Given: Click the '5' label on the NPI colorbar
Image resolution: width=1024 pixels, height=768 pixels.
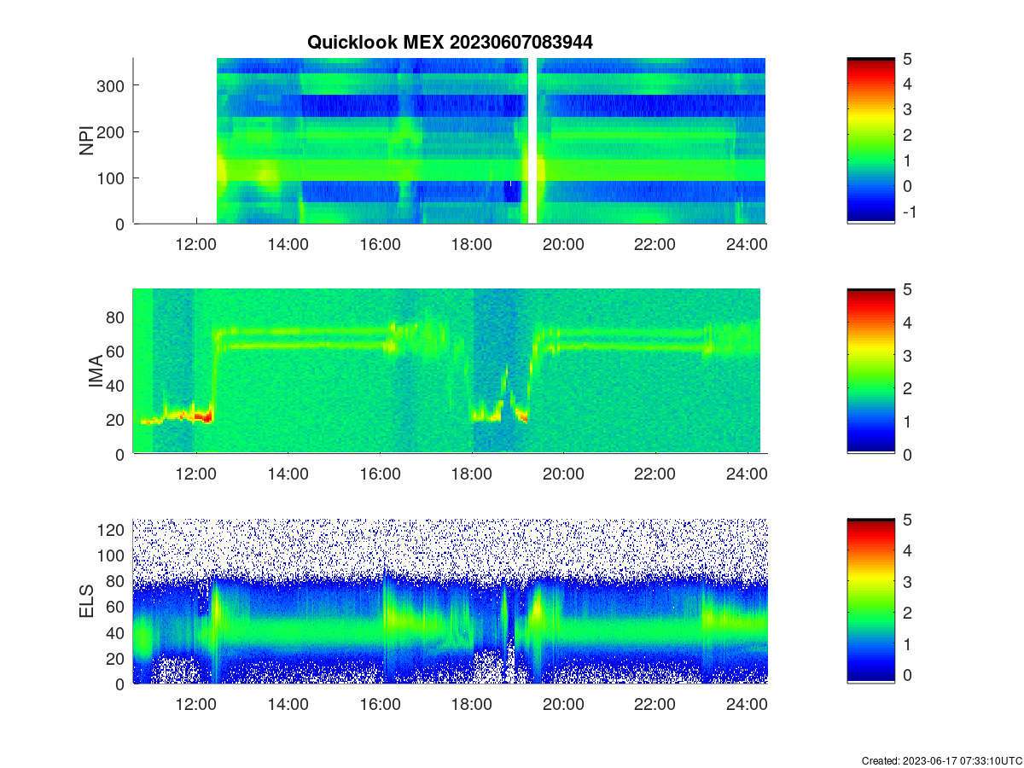Looking at the screenshot, I should click(x=906, y=59).
